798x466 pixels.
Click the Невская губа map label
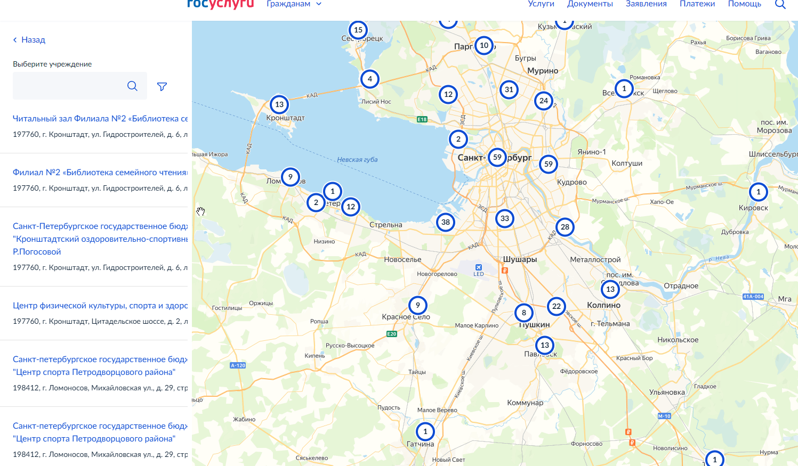pos(357,160)
